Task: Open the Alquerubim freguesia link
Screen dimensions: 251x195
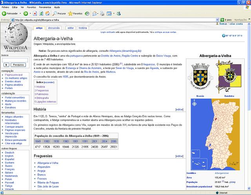Action: tap(44, 167)
